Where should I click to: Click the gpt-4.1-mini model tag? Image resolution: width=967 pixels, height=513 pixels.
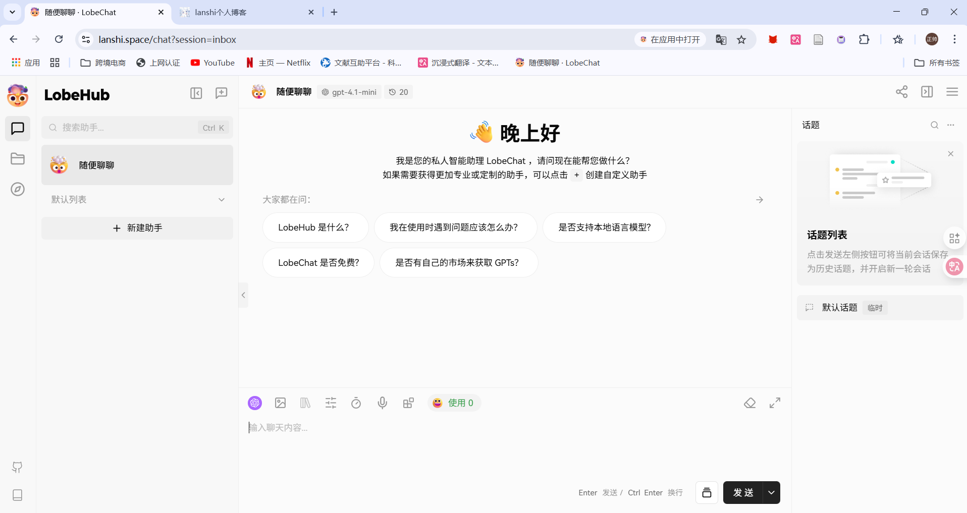pos(349,92)
